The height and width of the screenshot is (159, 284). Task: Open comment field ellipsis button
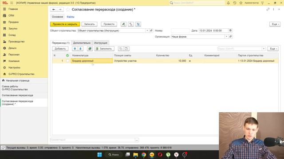point(137,140)
